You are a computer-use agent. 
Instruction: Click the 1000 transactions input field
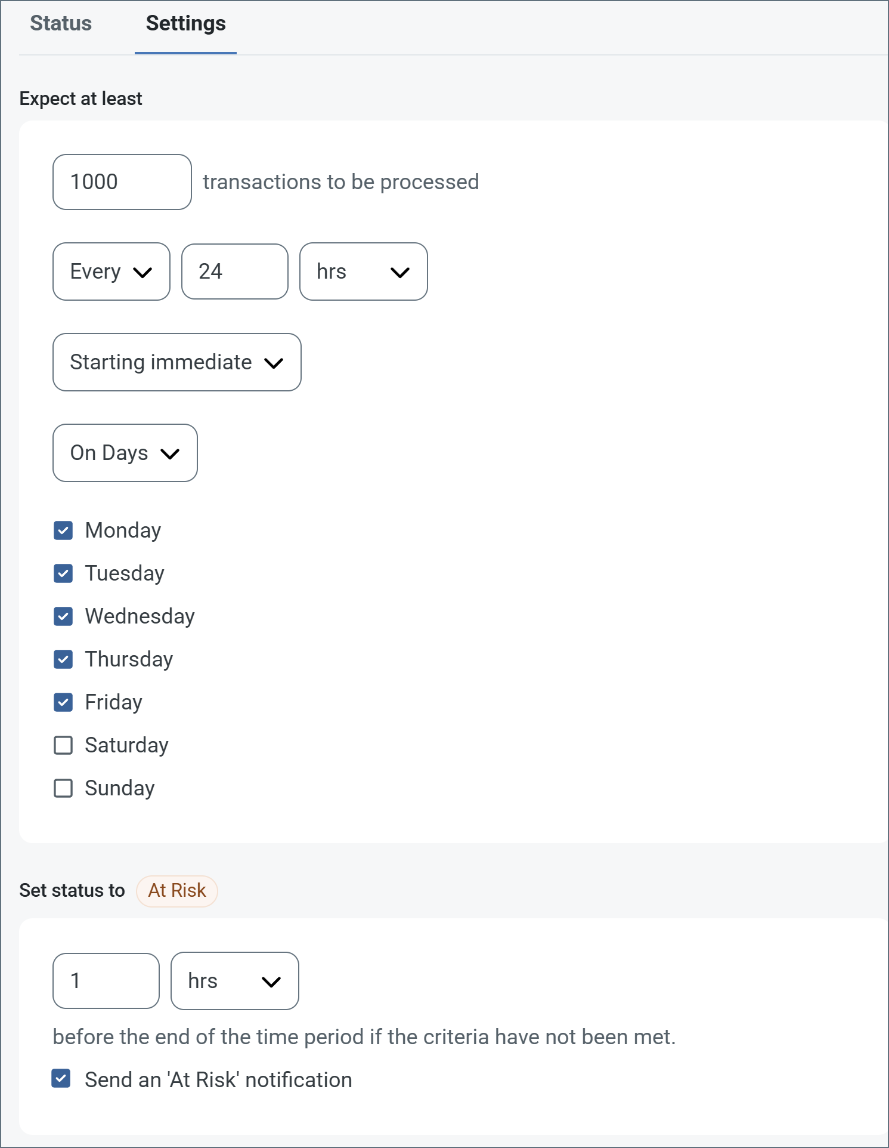(122, 182)
